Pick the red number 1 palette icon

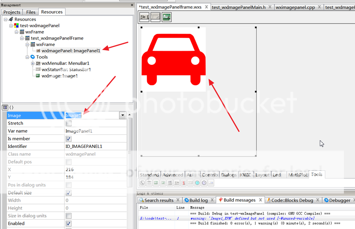pyautogui.click(x=184, y=183)
